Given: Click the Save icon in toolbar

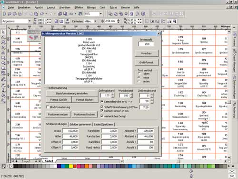Looking at the screenshot, I should pyautogui.click(x=15, y=14).
